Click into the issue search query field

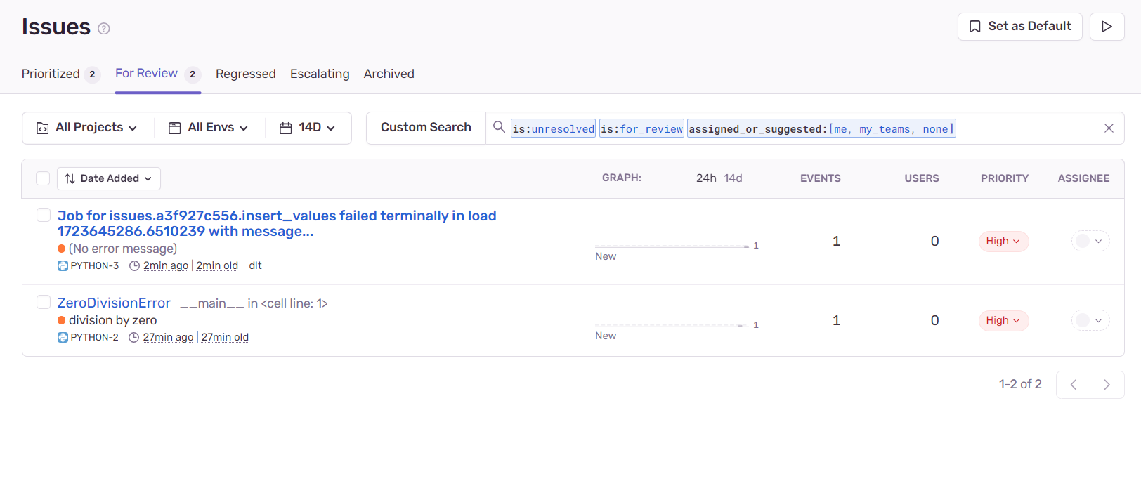click(x=1026, y=128)
